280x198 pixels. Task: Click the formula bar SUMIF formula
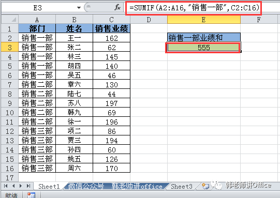[194, 8]
